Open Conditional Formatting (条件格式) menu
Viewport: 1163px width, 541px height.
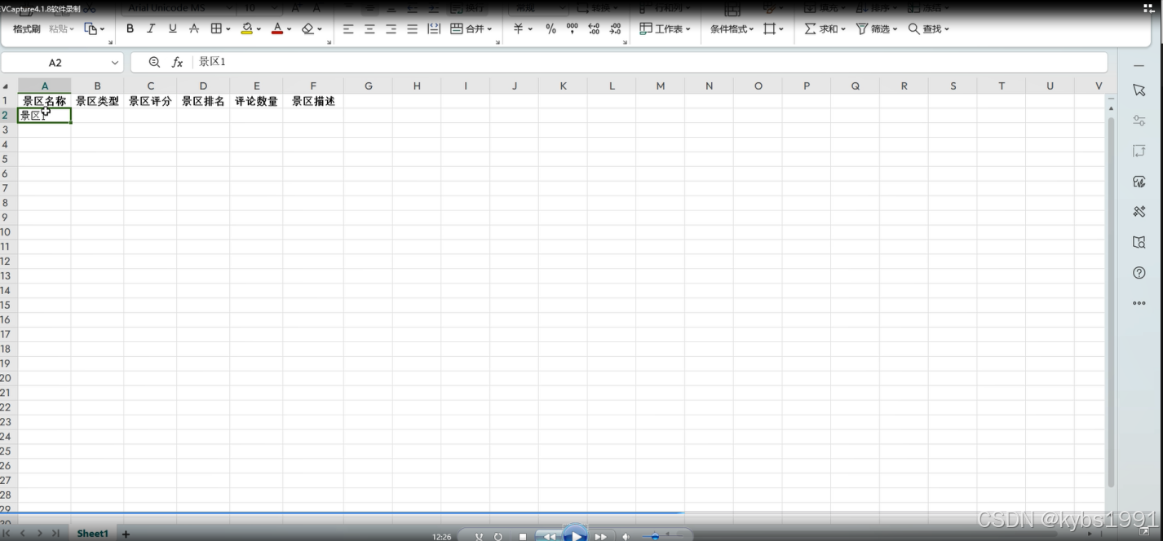(x=732, y=29)
